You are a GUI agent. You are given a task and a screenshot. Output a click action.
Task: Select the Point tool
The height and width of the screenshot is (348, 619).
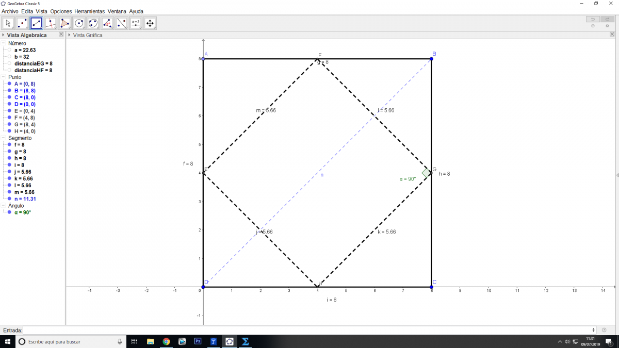(22, 23)
